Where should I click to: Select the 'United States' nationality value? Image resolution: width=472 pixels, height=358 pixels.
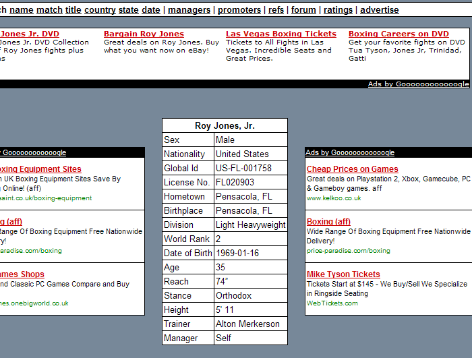click(x=242, y=154)
